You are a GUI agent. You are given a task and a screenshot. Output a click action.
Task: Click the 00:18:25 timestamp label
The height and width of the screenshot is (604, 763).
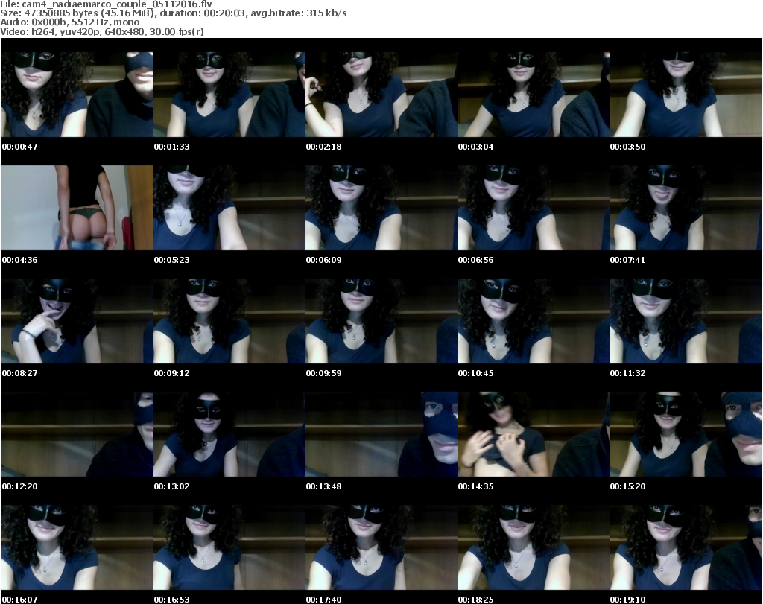click(475, 599)
